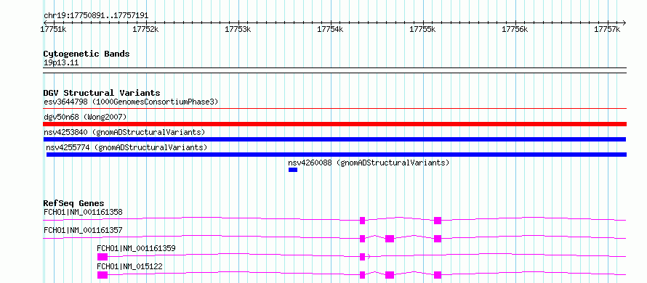Click the 17754k ruler label
The image size is (647, 283).
click(x=331, y=29)
